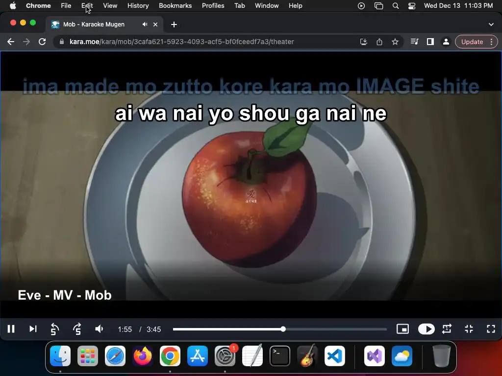
Task: Open Chrome profile menu
Action: click(x=446, y=42)
